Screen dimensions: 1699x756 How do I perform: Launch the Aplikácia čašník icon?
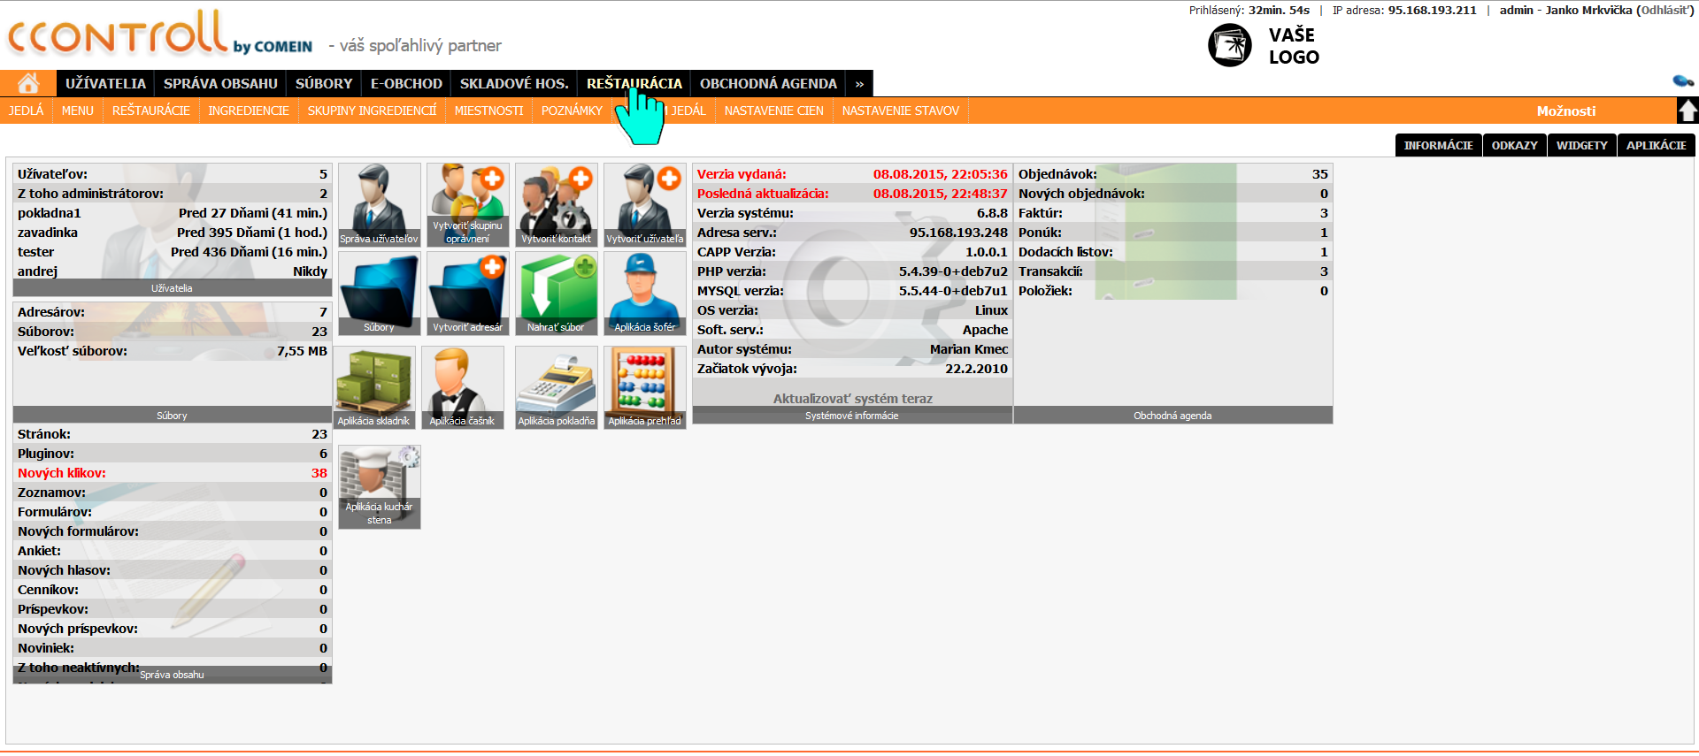[462, 386]
